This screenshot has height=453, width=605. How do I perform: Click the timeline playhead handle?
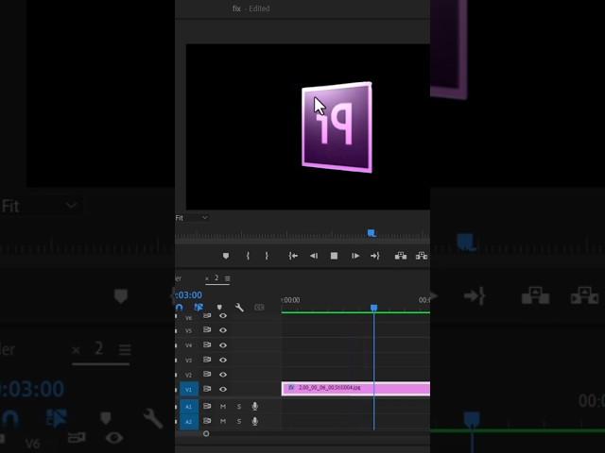tap(374, 308)
